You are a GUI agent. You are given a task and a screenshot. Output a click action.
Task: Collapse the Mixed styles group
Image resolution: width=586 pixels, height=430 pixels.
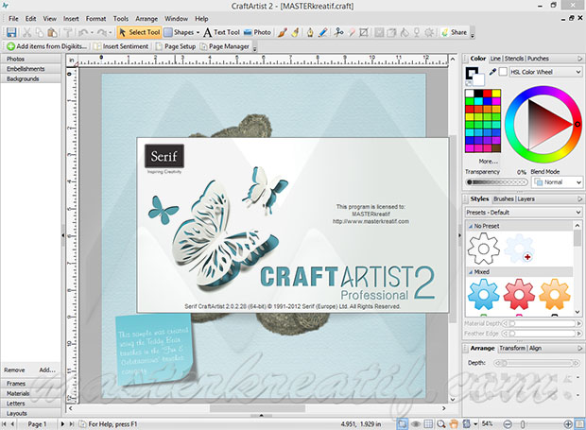click(471, 272)
